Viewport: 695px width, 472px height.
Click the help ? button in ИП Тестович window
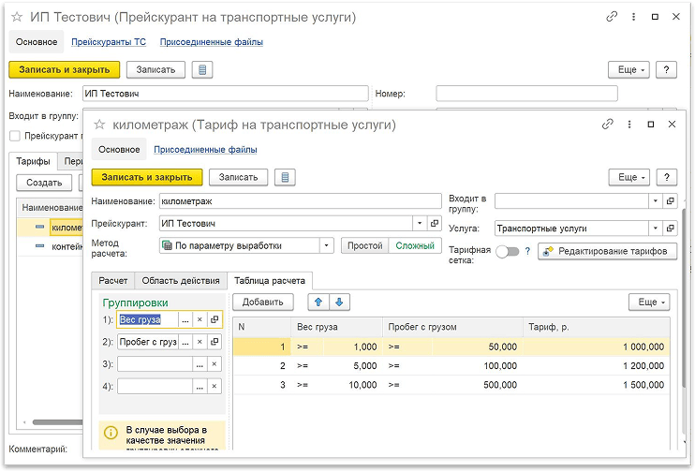tap(666, 70)
